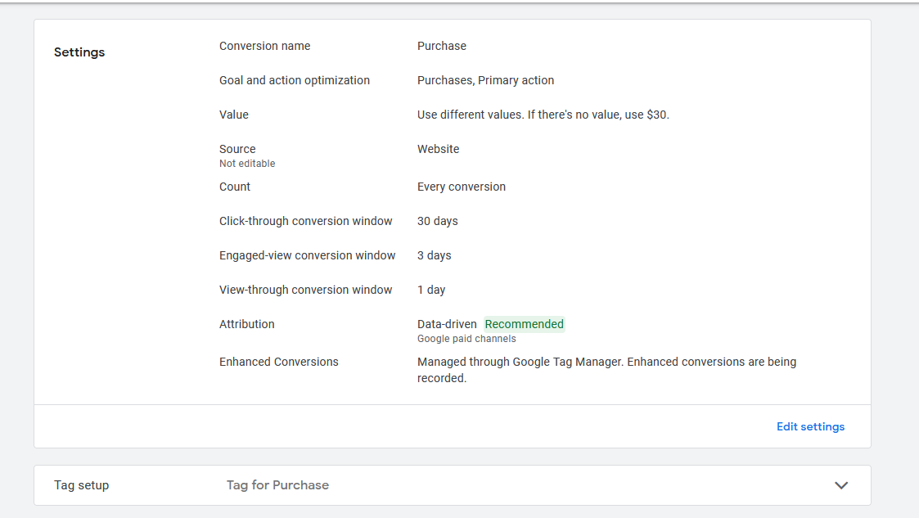Viewport: 919px width, 518px height.
Task: Click the 'Settings' section heading
Action: [x=79, y=52]
